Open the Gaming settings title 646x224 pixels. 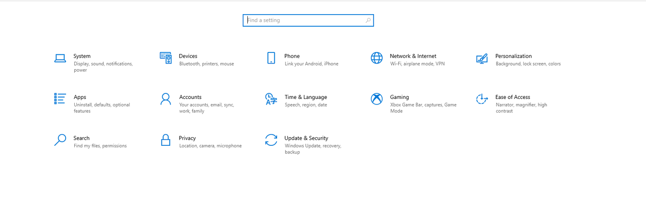400,97
